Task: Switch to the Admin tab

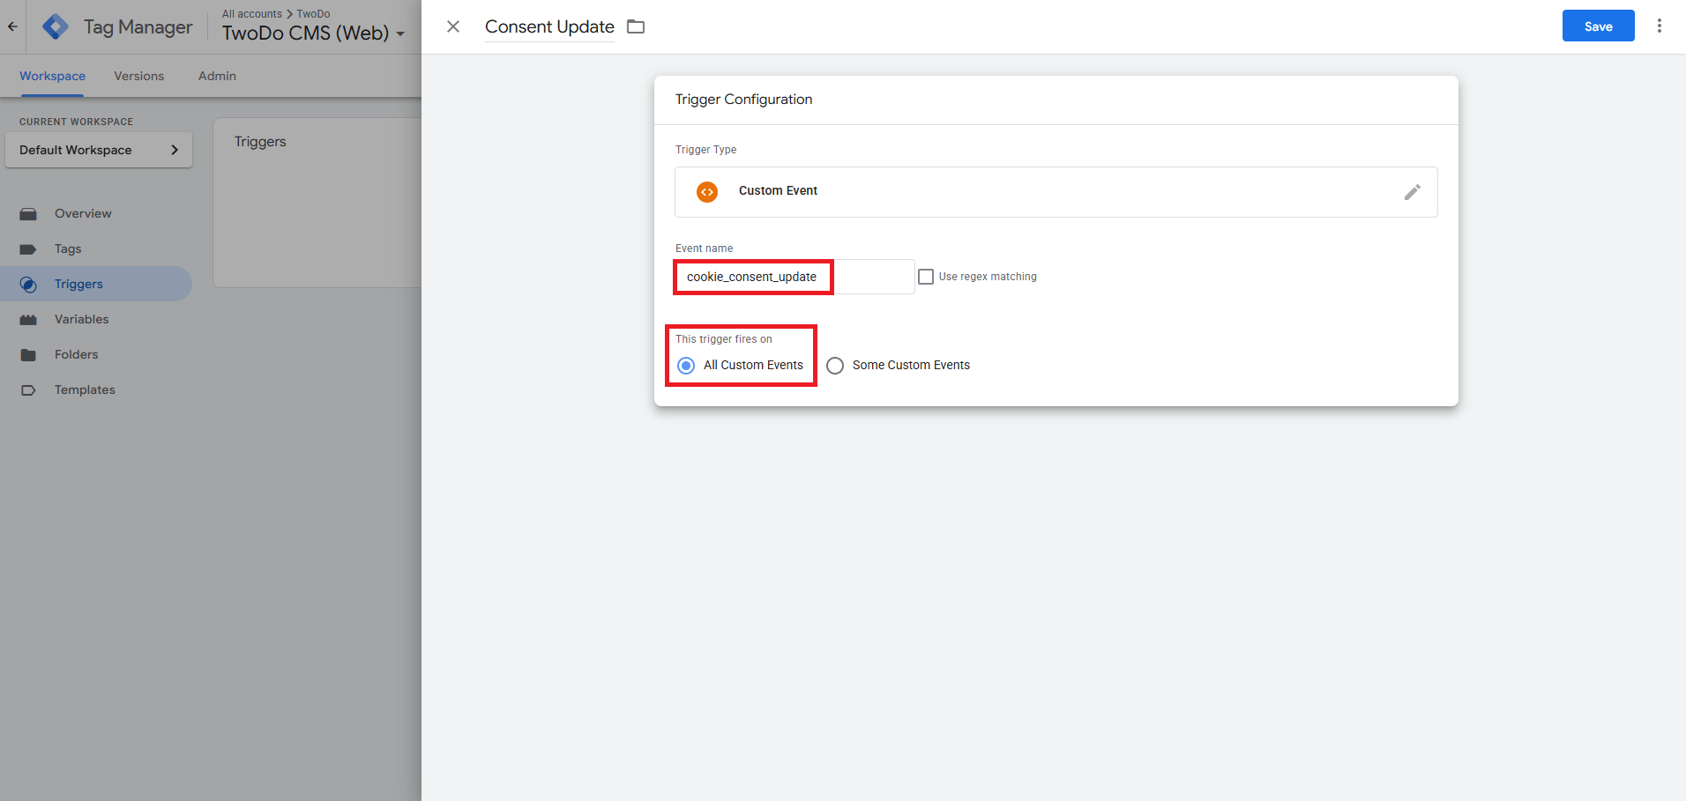Action: (217, 76)
